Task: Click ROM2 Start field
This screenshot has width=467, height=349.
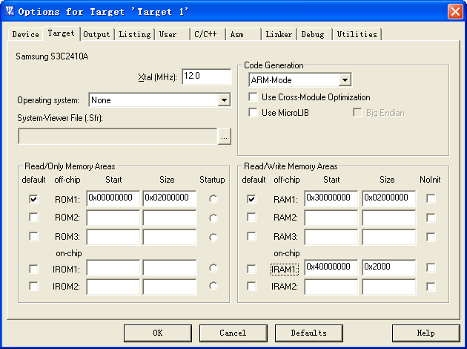Action: click(113, 218)
